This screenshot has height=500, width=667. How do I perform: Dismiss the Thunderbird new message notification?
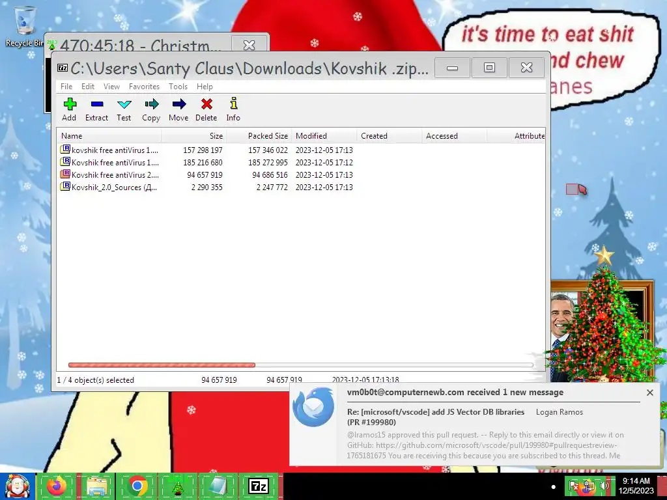point(649,393)
